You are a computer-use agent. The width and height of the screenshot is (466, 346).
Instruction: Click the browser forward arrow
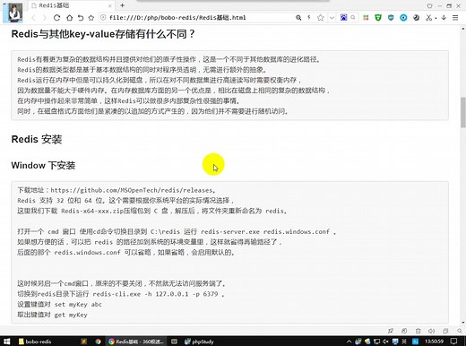[x=45, y=18]
